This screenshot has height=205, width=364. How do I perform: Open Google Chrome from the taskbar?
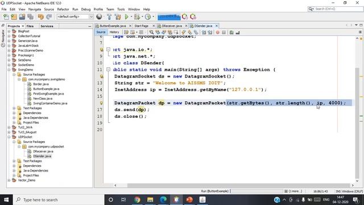point(137,200)
